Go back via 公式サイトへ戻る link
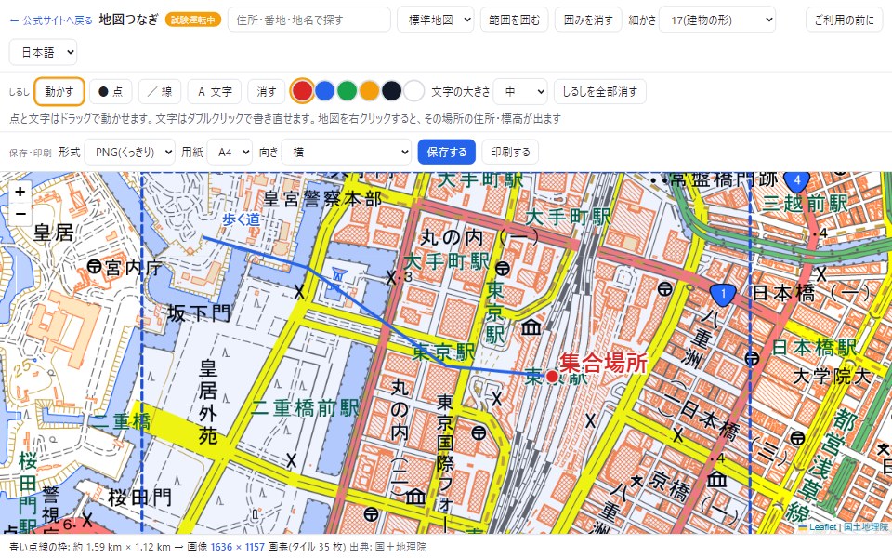 [51, 20]
